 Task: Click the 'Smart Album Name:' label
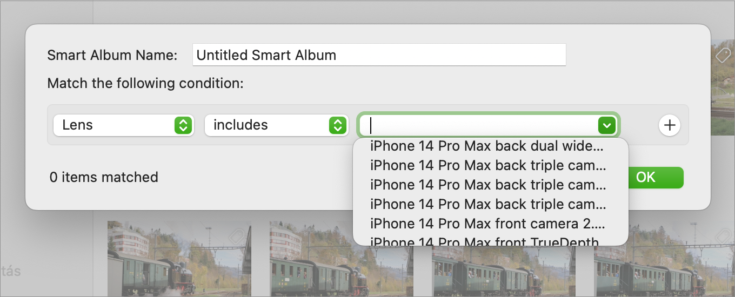click(x=112, y=55)
